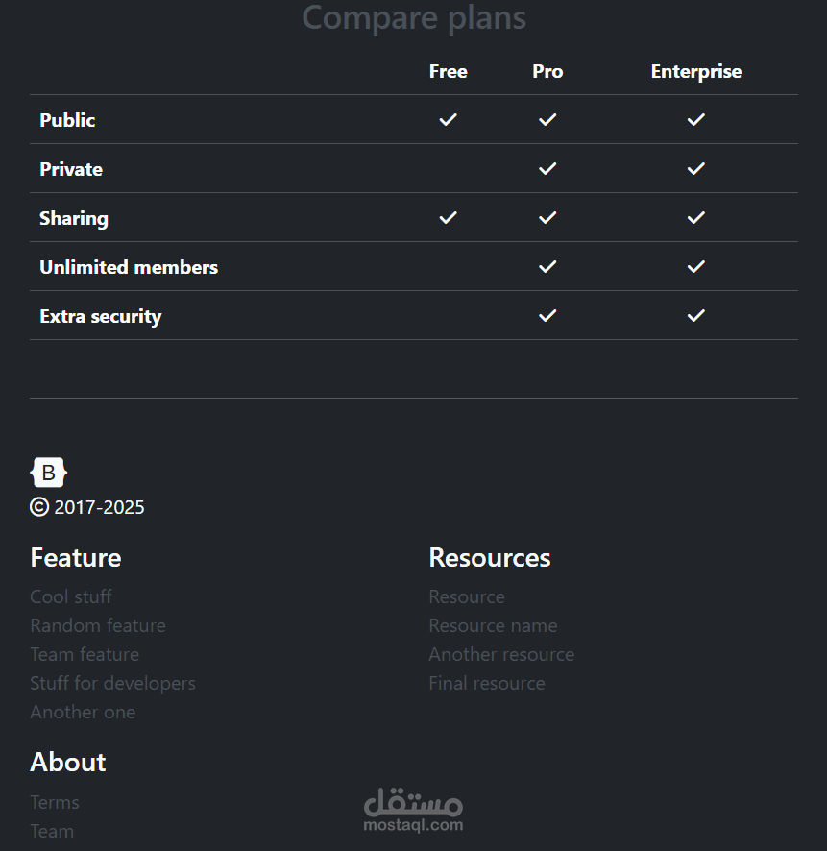Open the Resource name link

[493, 625]
